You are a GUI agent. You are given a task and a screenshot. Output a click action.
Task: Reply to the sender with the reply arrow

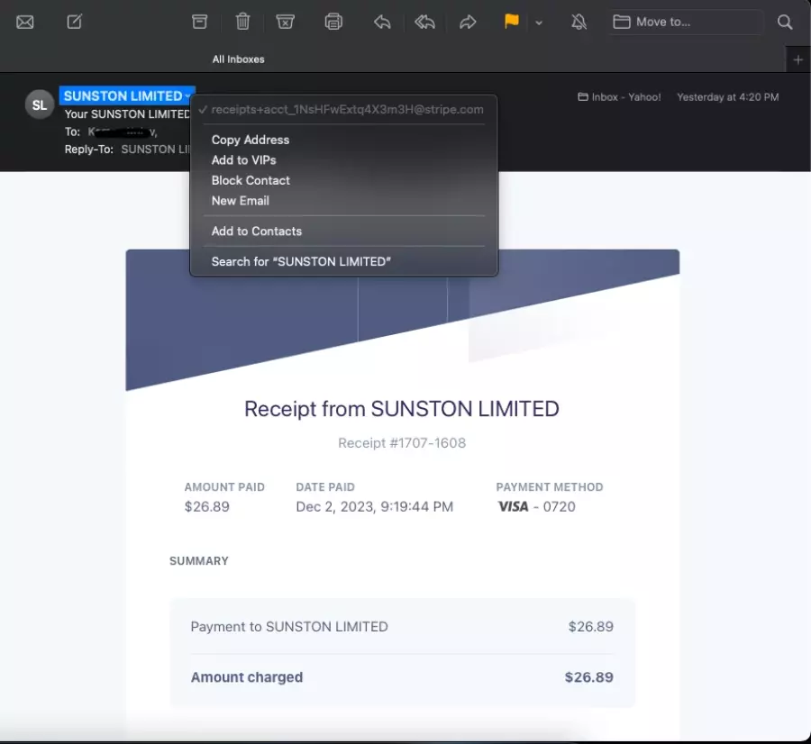382,22
